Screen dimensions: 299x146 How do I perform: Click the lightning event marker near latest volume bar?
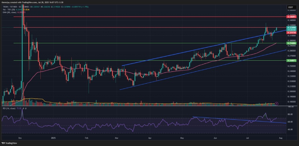point(277,104)
